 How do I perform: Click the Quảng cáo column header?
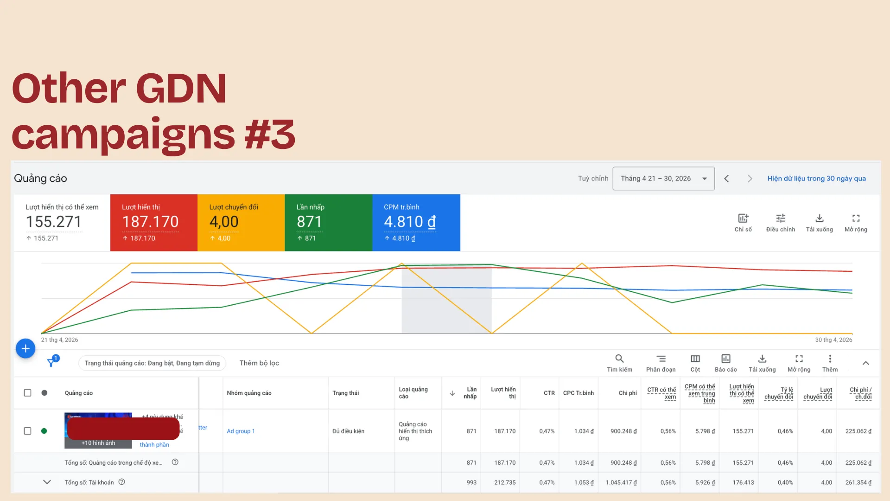coord(78,393)
